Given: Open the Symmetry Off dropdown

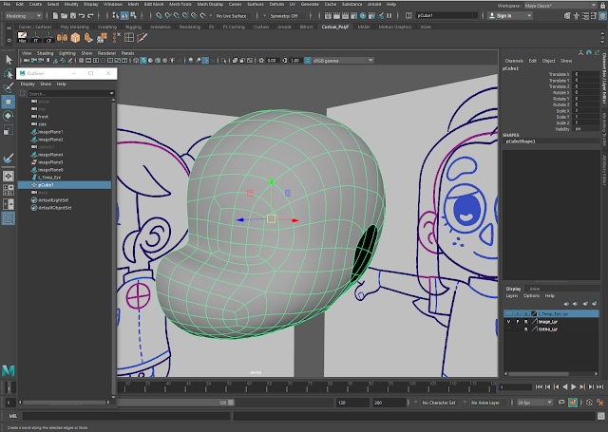Looking at the screenshot, I should click(x=288, y=16).
